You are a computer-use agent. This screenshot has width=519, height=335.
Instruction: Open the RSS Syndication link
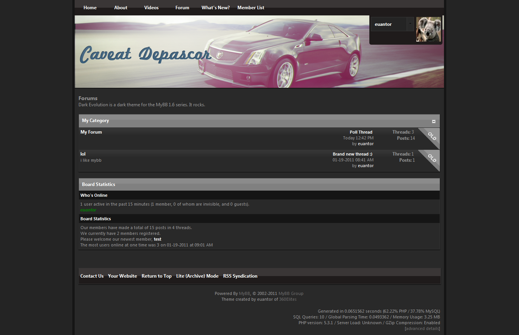pos(240,276)
